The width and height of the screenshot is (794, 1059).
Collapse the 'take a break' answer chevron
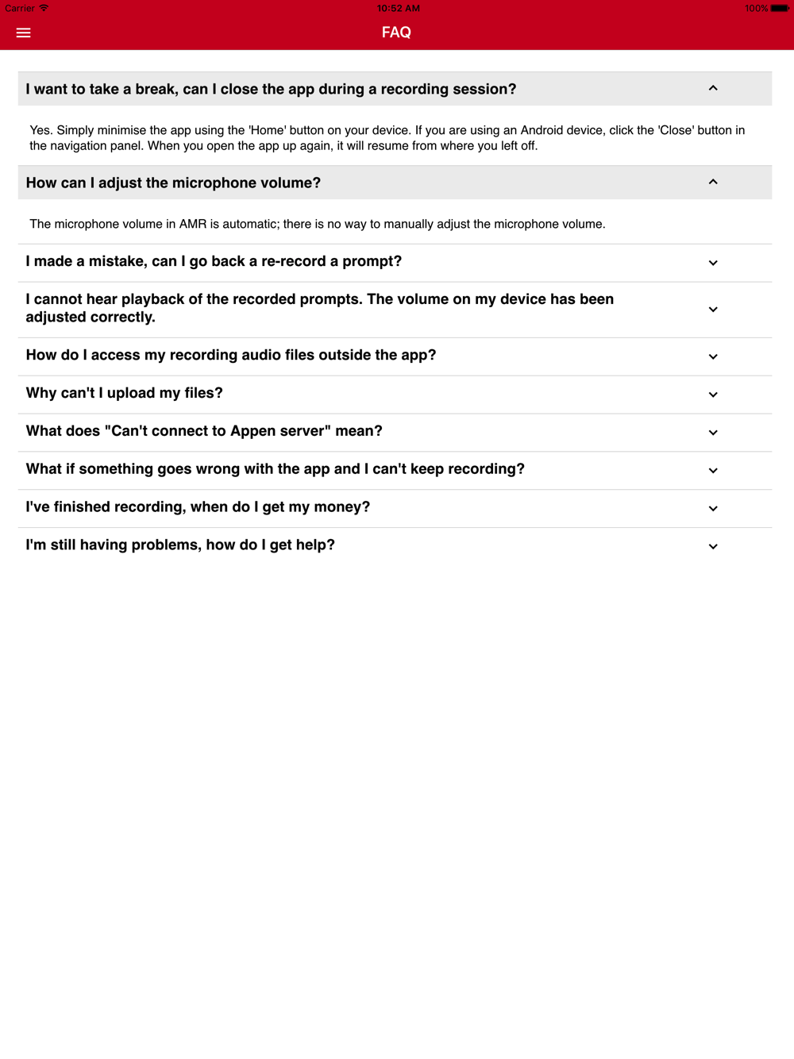[x=713, y=88]
